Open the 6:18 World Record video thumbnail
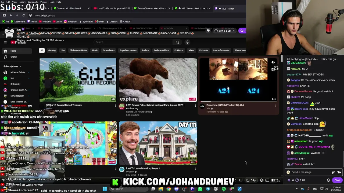Viewport: 344px width, 193px height. (x=78, y=80)
